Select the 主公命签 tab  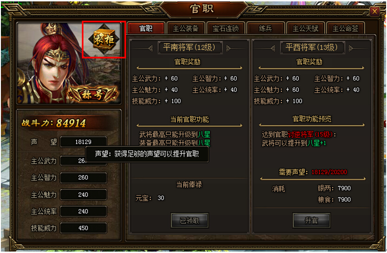[x=345, y=28]
